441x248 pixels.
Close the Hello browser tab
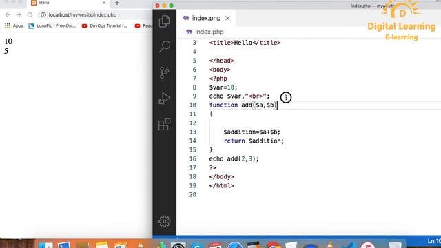(104, 3)
